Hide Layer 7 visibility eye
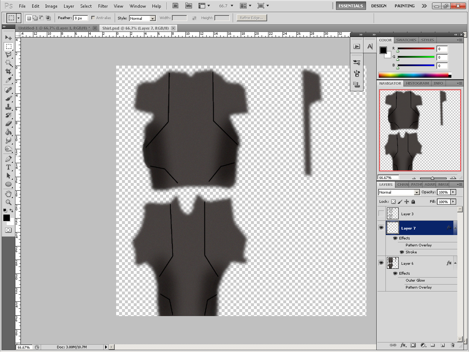 coord(381,228)
